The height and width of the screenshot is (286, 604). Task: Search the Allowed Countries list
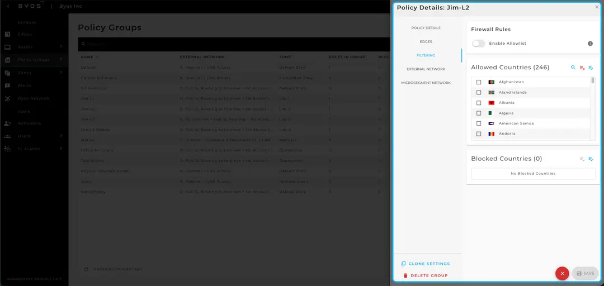[573, 68]
